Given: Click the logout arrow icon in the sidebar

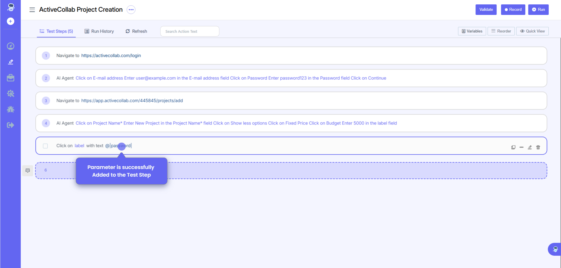Looking at the screenshot, I should [x=11, y=125].
